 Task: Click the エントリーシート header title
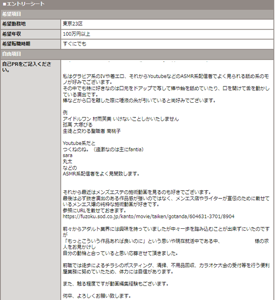tap(24, 4)
